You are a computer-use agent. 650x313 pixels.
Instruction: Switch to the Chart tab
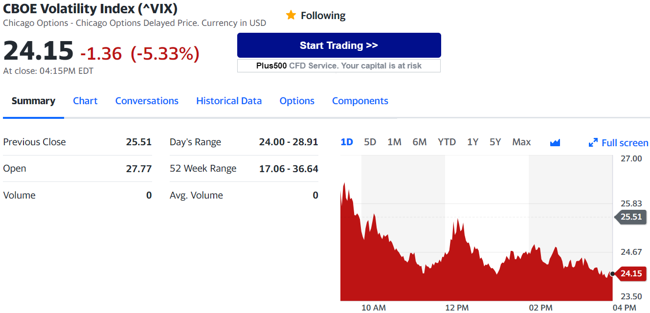tap(85, 101)
